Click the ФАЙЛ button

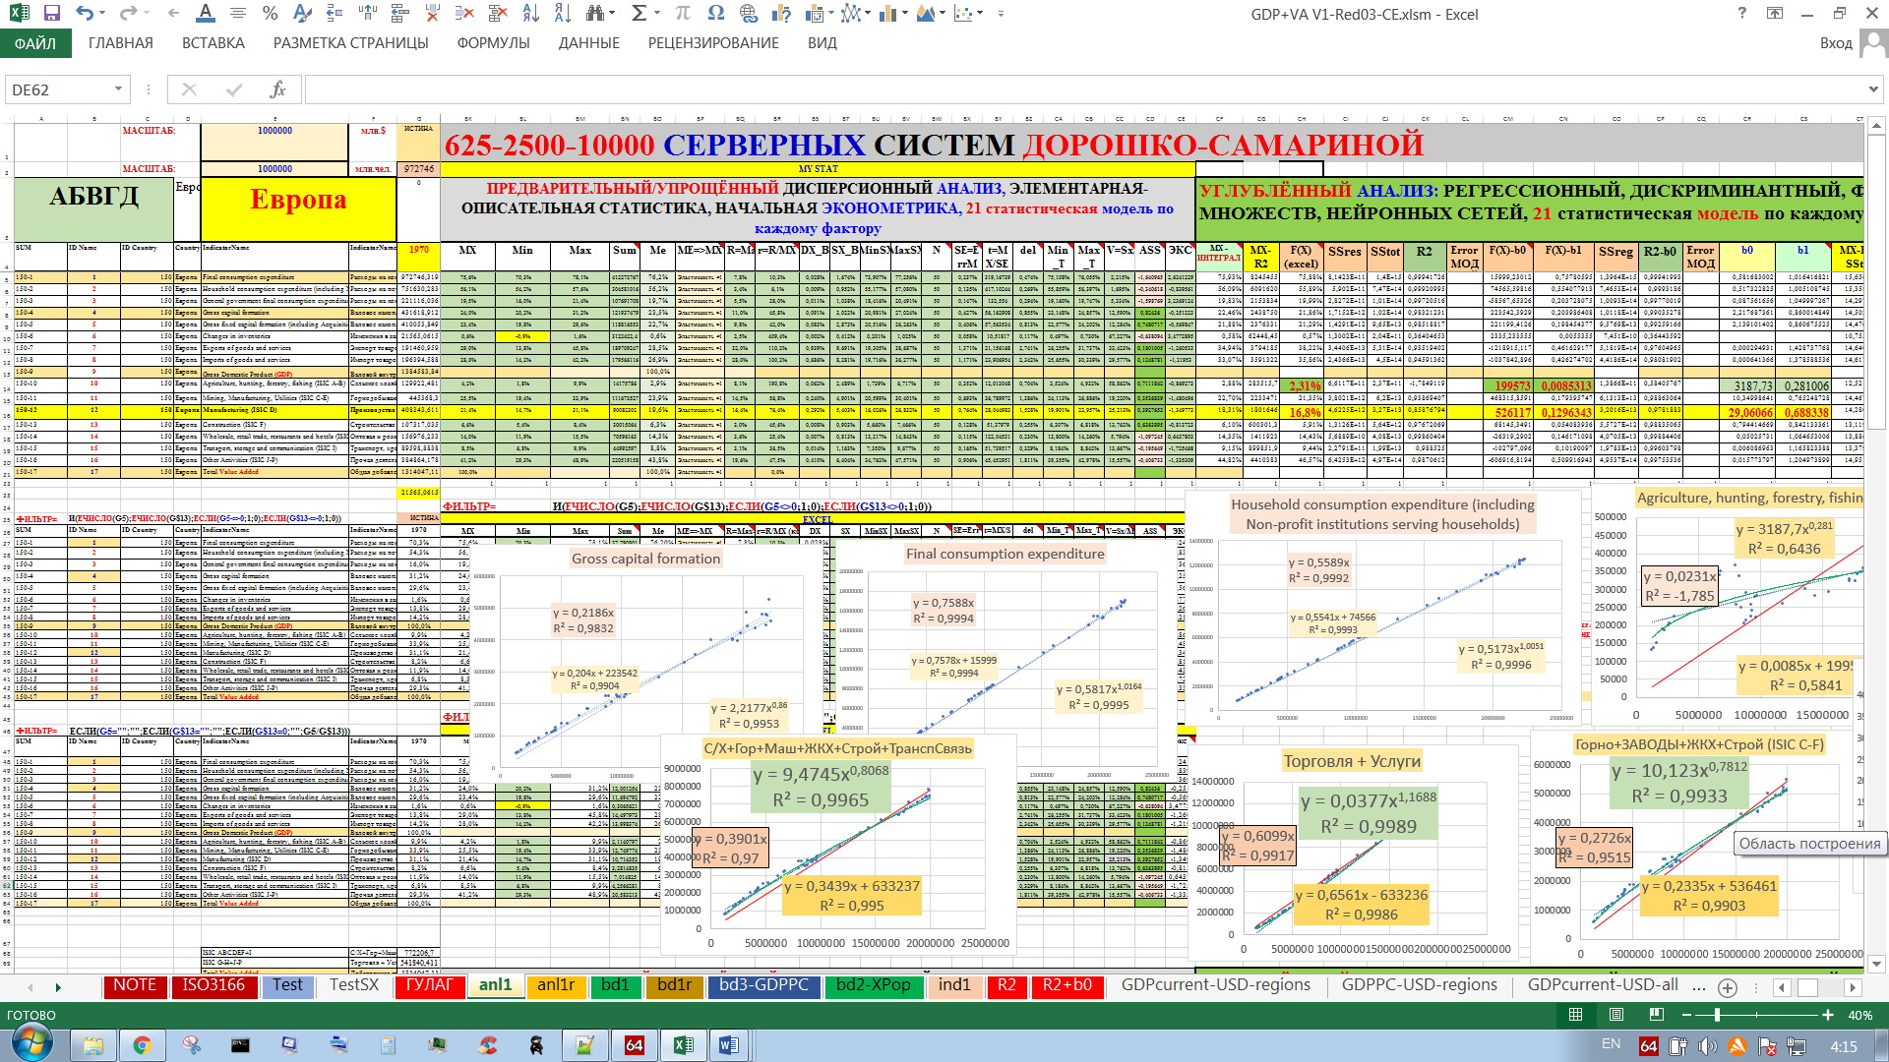tap(35, 43)
